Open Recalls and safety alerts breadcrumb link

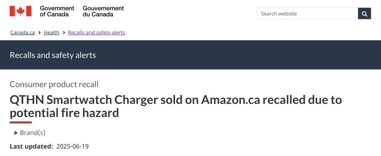(97, 32)
